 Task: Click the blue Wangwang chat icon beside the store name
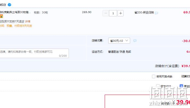(10, 5)
